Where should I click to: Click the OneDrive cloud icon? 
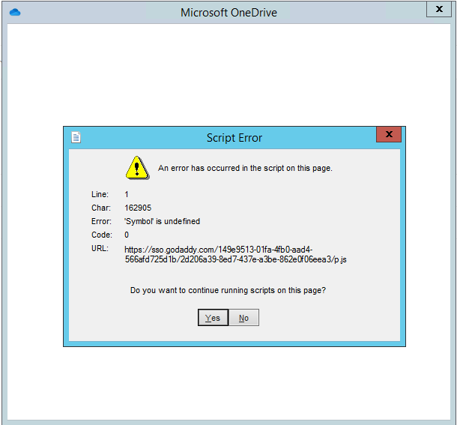pos(15,13)
